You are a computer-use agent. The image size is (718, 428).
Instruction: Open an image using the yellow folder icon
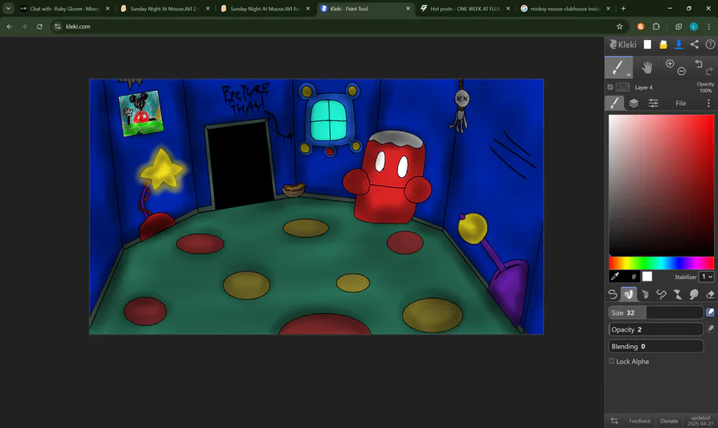coord(663,45)
